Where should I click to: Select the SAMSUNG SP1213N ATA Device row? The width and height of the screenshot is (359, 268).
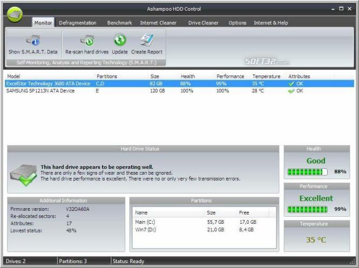point(179,91)
